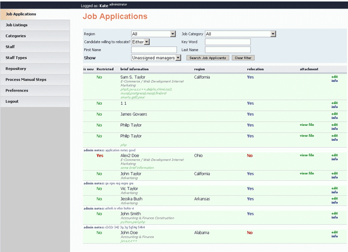The width and height of the screenshot is (348, 252).
Task: Open the Show unassigned managers dropdown
Action: coord(156,58)
